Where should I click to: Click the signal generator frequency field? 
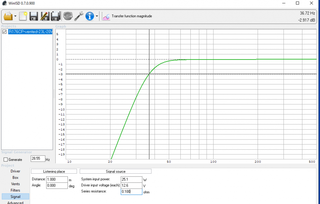(37, 159)
